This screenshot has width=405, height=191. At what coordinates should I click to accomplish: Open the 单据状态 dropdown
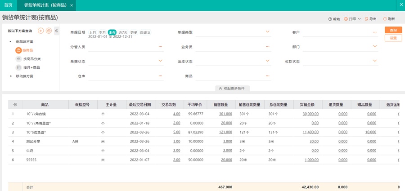160,61
